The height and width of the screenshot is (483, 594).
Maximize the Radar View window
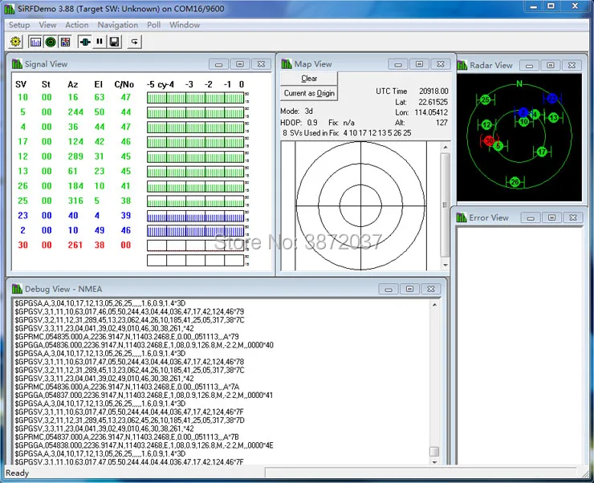[x=551, y=66]
